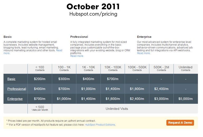Select Enterprise $5,000/m unlimited contacts cell

(x=186, y=99)
